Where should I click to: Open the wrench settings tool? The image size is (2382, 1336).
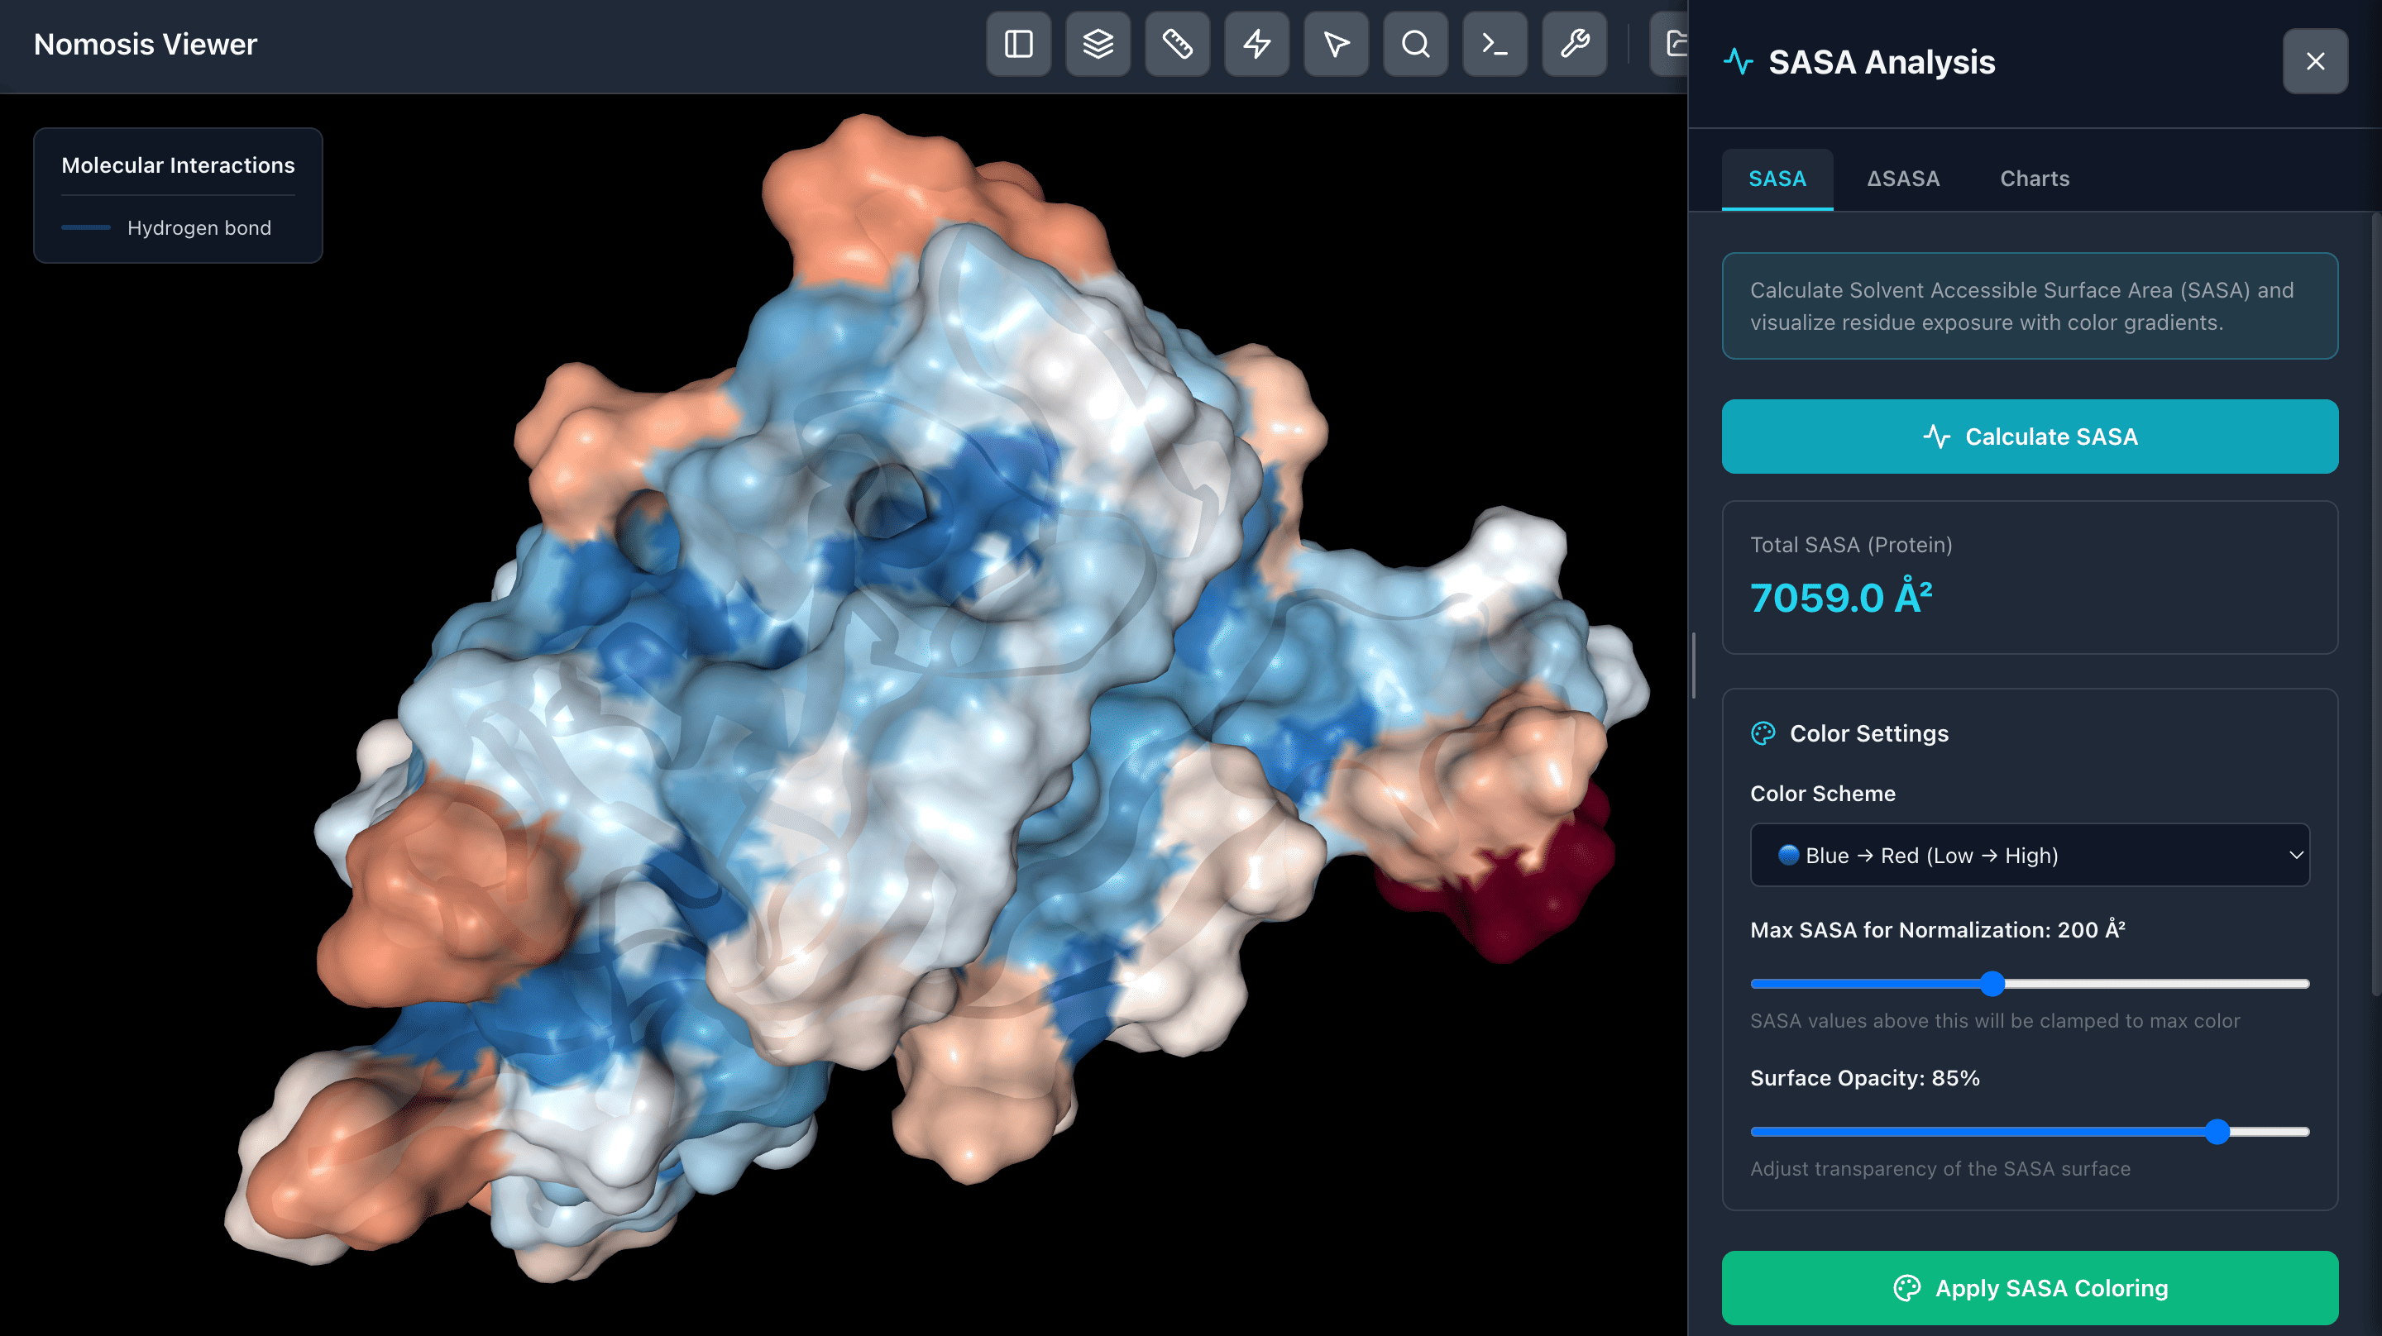tap(1575, 44)
